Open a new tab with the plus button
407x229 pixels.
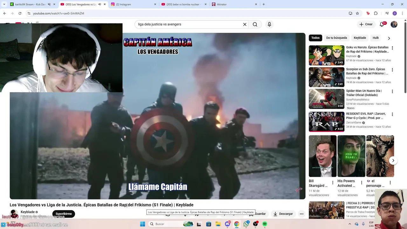[x=264, y=4]
